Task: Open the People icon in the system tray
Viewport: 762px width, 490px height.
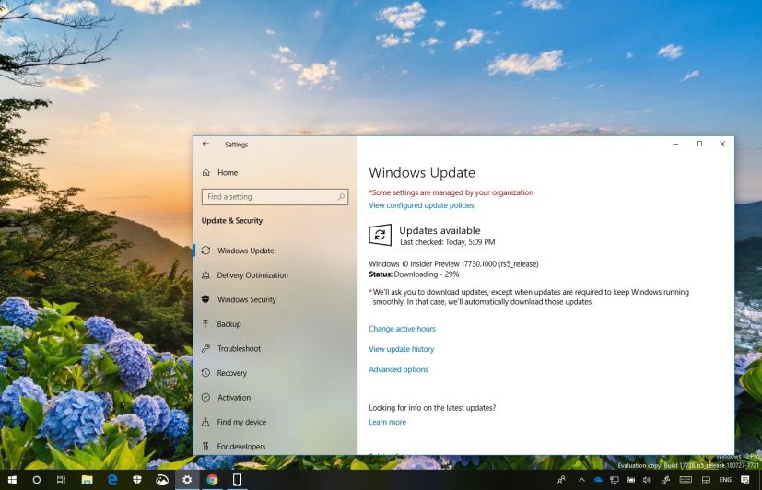Action: click(561, 480)
